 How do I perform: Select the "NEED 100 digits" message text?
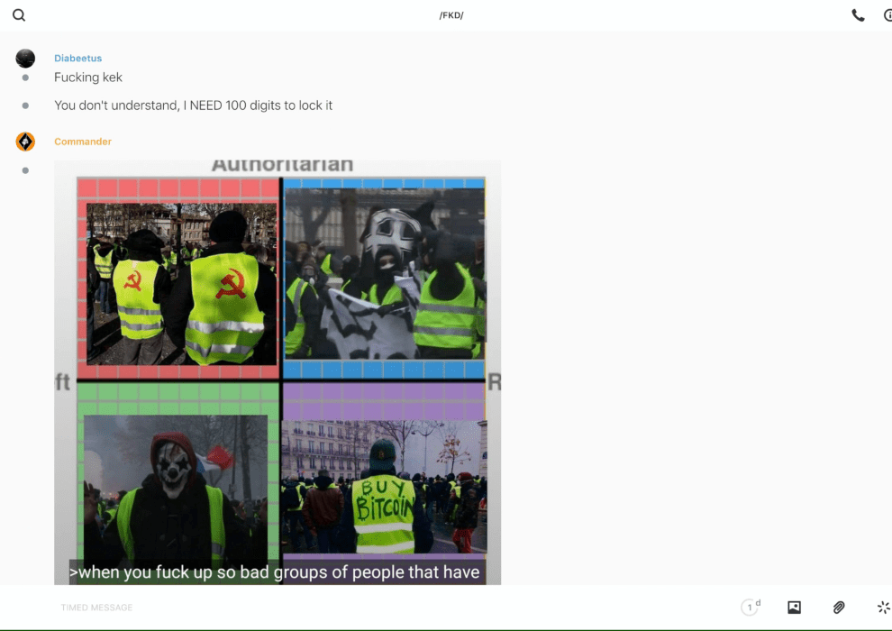pos(193,105)
